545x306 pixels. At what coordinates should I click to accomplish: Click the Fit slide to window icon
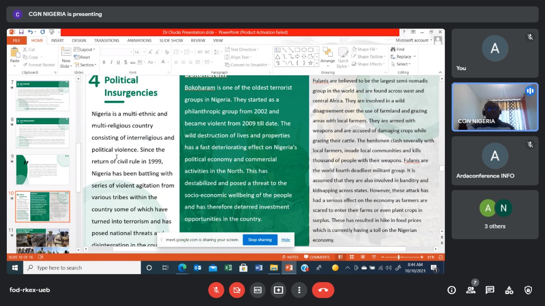click(x=441, y=257)
